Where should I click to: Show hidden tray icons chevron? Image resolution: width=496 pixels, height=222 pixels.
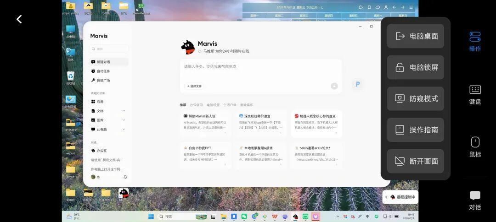tap(338, 217)
